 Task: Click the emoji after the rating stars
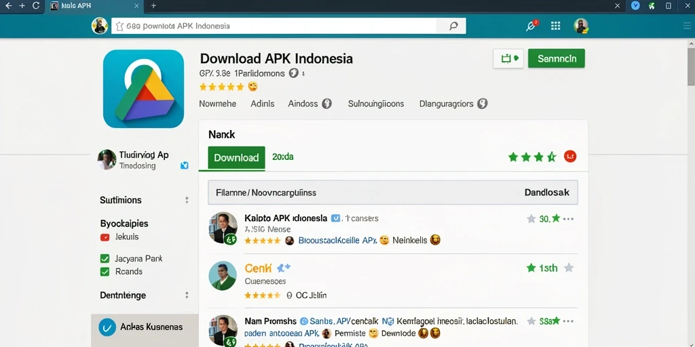tap(252, 86)
